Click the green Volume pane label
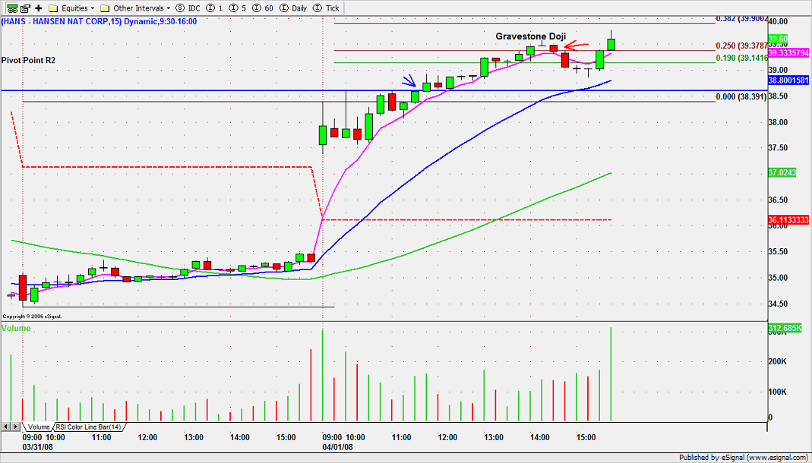Screen dimensions: 812x463 tap(16, 328)
